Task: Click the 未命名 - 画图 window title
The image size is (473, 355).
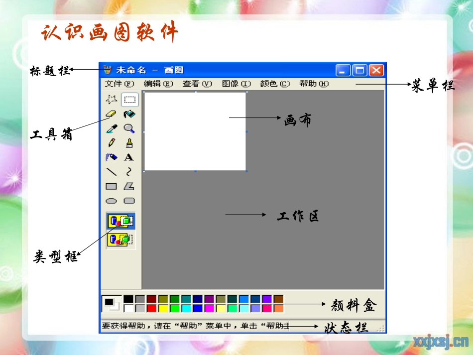Action: (x=150, y=70)
